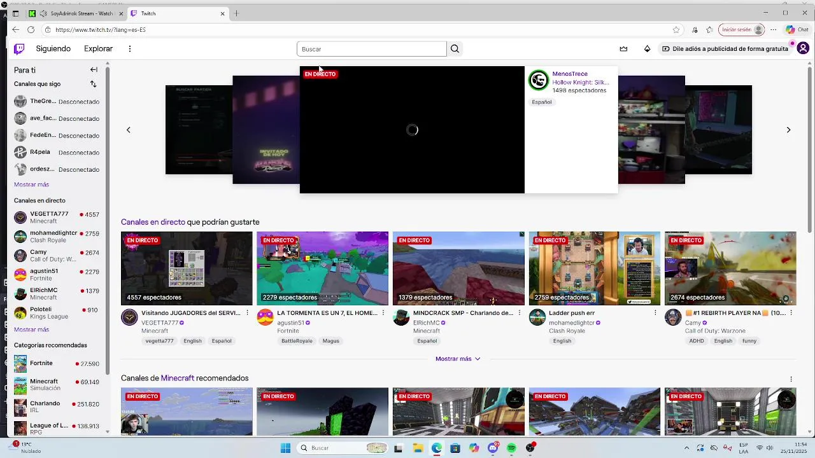The height and width of the screenshot is (458, 815).
Task: Click the ADHD tag
Action: (697, 341)
